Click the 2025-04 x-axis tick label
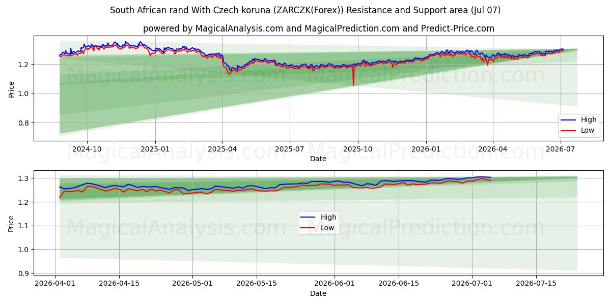The width and height of the screenshot is (611, 305). pos(222,149)
